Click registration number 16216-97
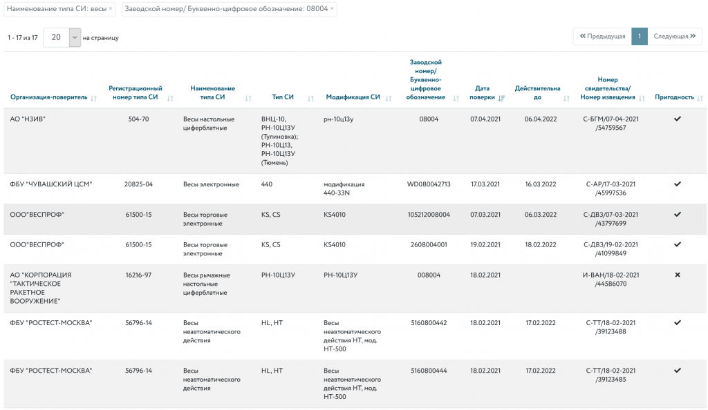 coord(138,275)
